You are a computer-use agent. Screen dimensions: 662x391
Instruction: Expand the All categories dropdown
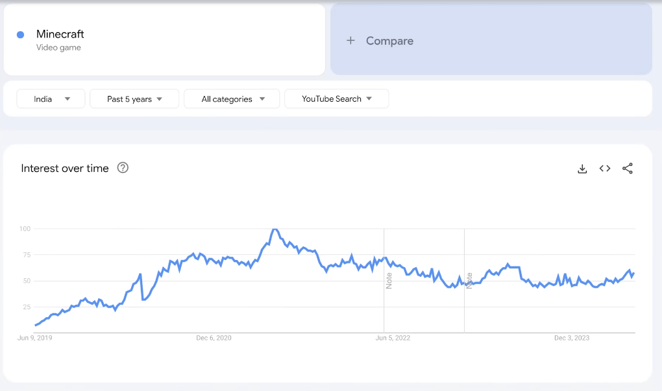232,99
